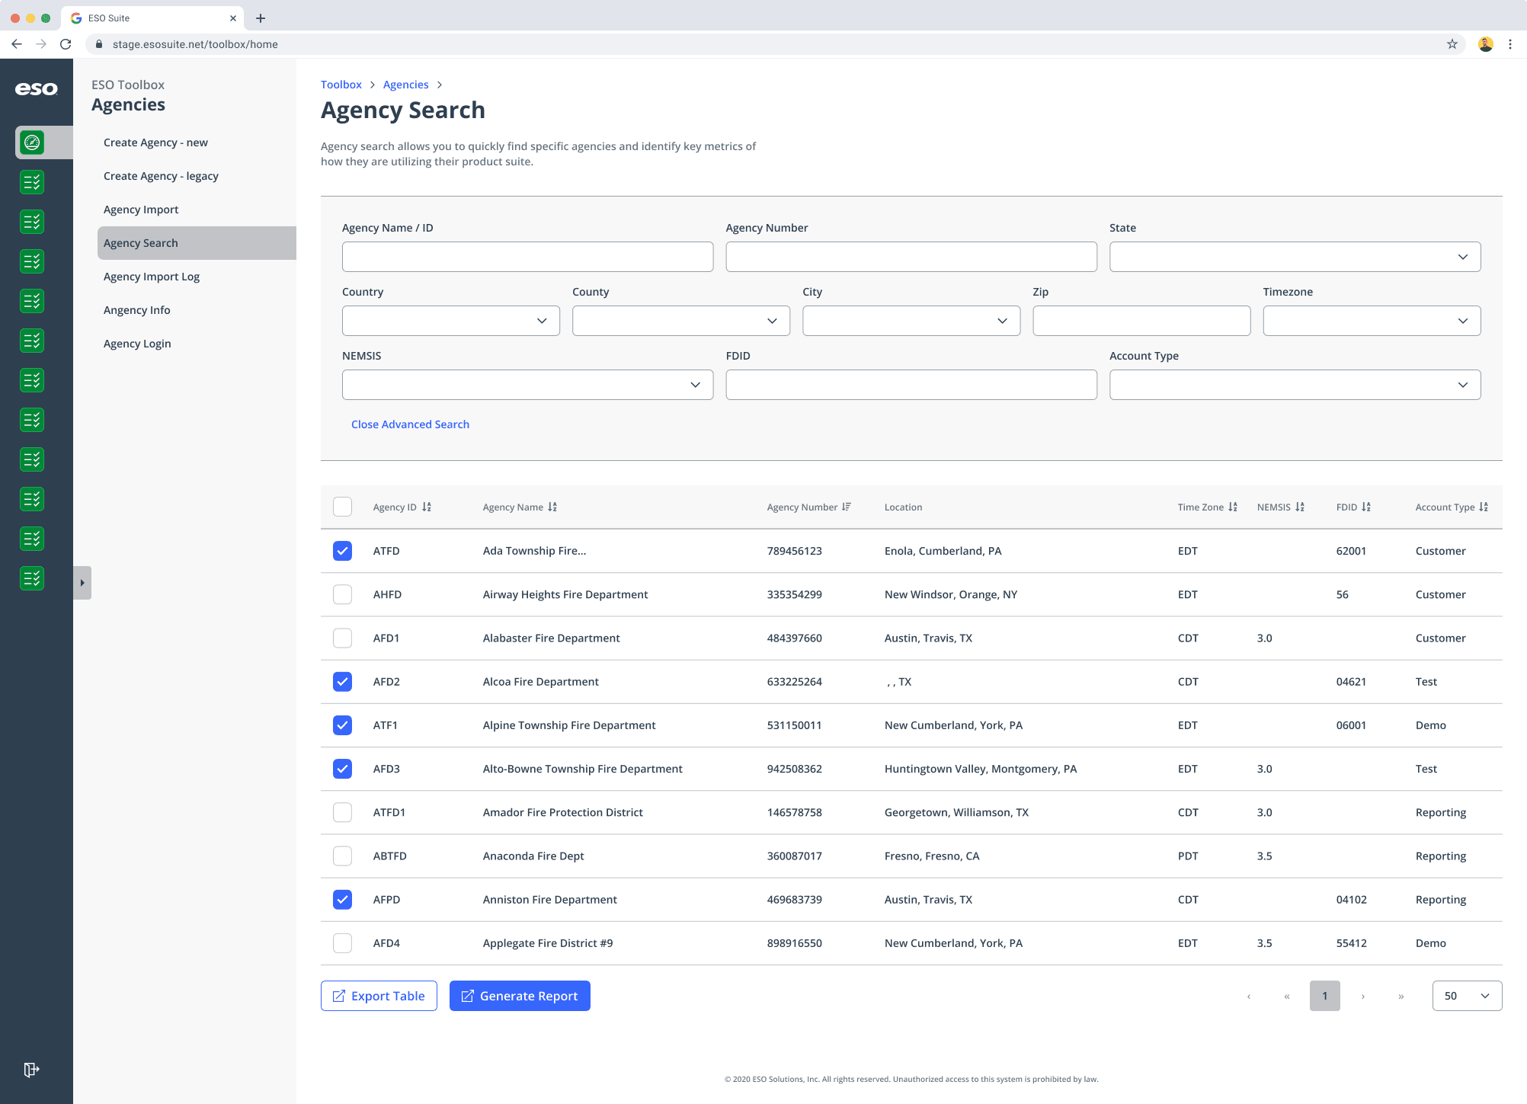Image resolution: width=1527 pixels, height=1104 pixels.
Task: Click the Generate Report button
Action: (x=520, y=997)
